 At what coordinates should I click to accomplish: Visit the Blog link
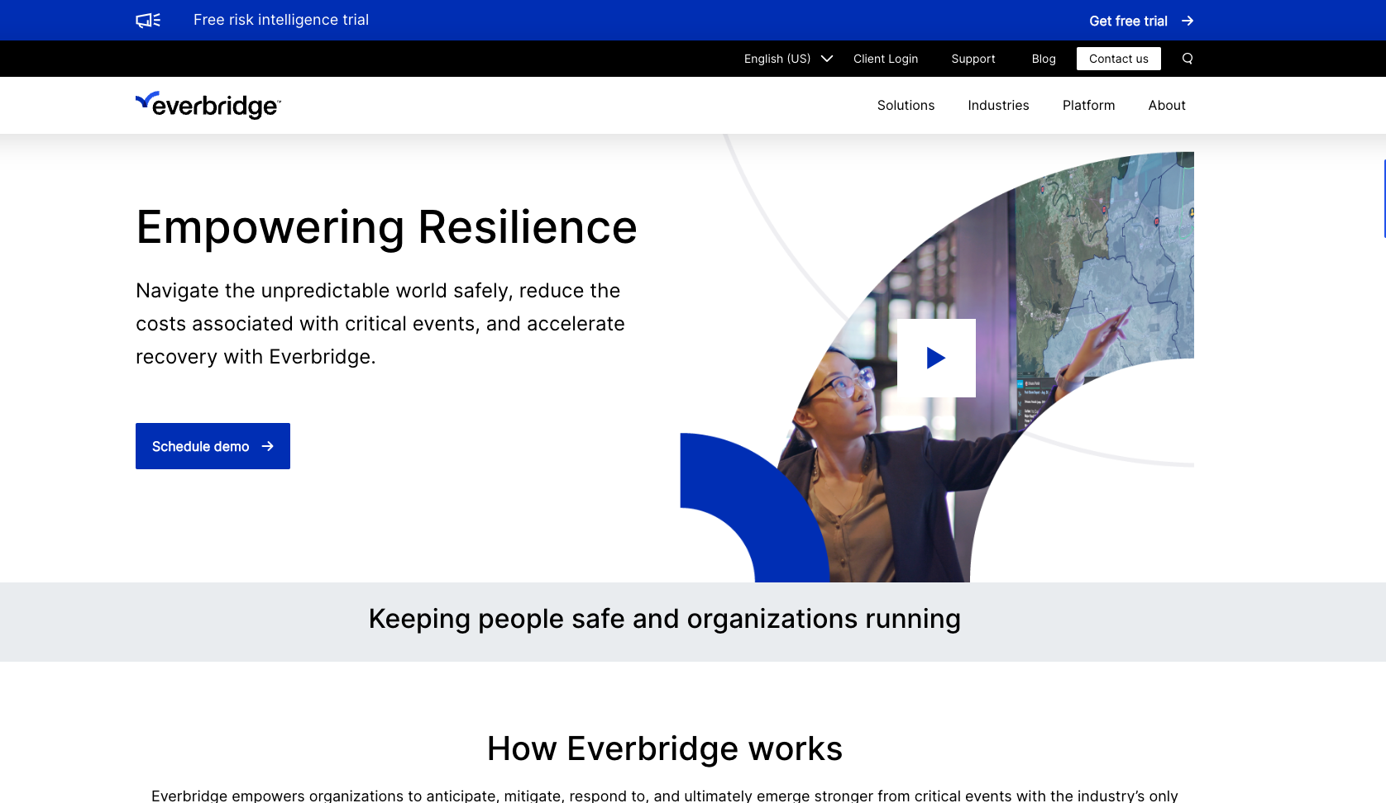pos(1044,59)
